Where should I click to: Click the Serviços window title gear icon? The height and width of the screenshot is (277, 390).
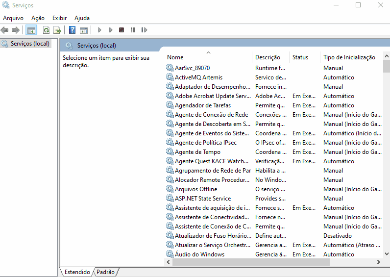click(6, 5)
